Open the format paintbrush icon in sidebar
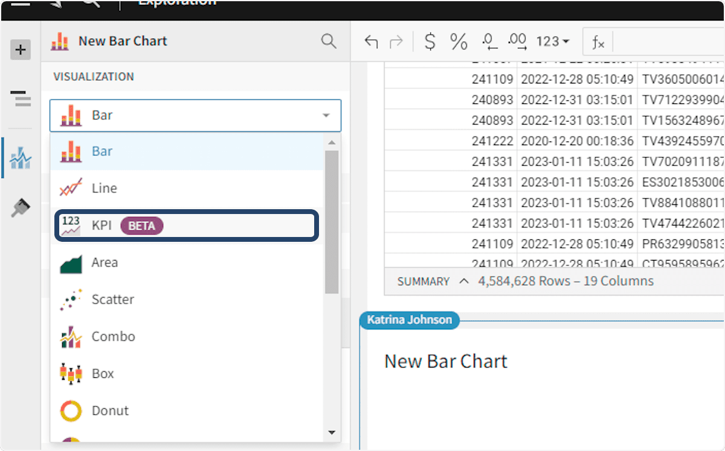The width and height of the screenshot is (725, 451). pyautogui.click(x=21, y=209)
